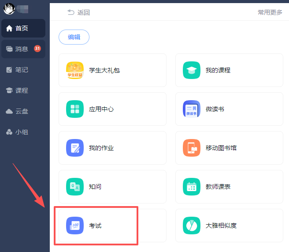Click the red 31 unread badge
The image size is (289, 252).
click(37, 49)
